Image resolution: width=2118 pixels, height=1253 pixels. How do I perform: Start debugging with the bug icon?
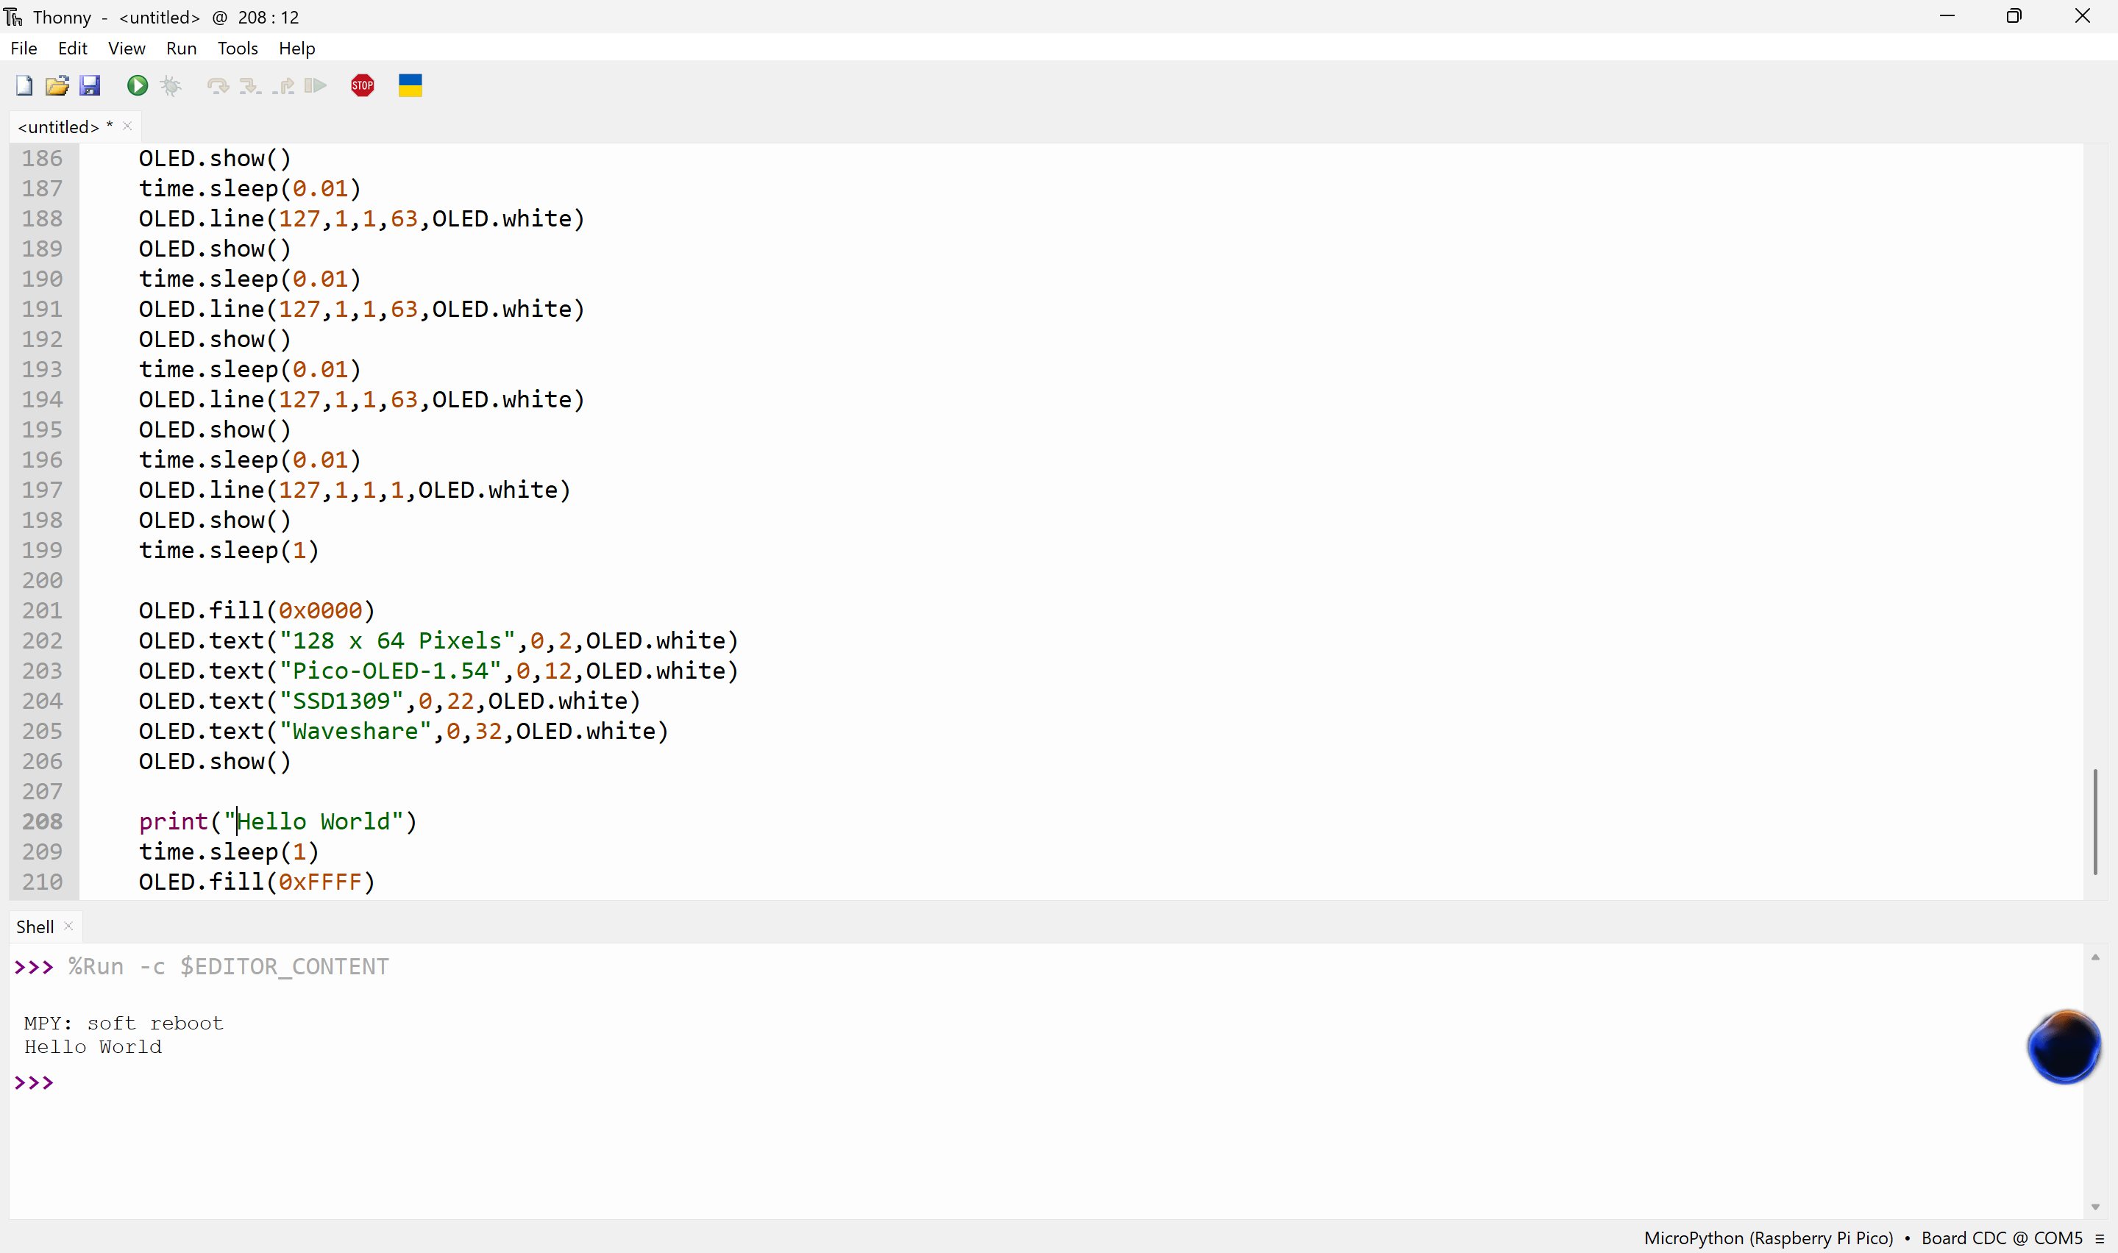click(x=171, y=85)
